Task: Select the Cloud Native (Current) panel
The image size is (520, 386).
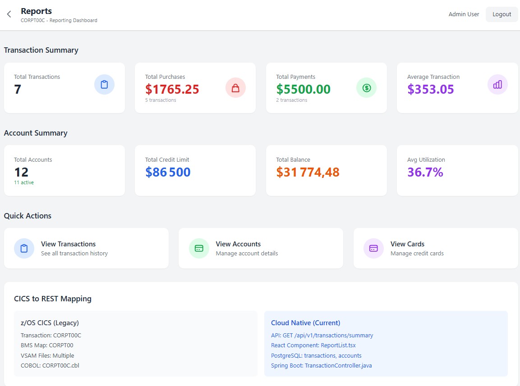Action: click(386, 343)
